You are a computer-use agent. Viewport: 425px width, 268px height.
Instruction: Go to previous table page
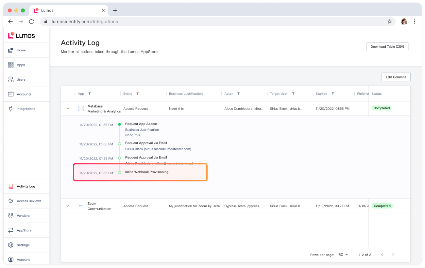(x=382, y=255)
